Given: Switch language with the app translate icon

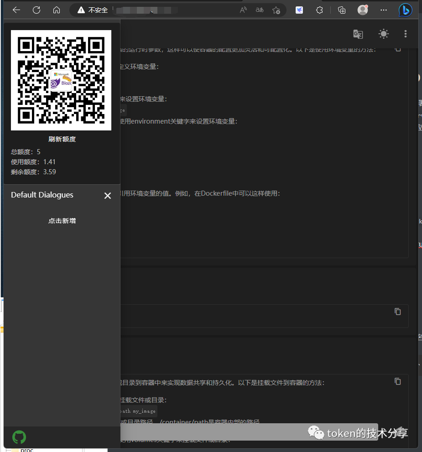Looking at the screenshot, I should click(x=358, y=34).
